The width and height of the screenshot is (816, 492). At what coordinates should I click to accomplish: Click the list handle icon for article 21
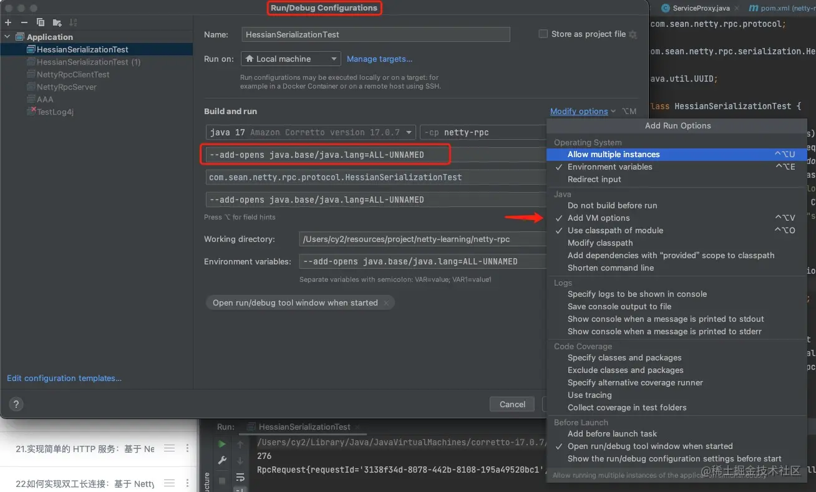coord(169,448)
